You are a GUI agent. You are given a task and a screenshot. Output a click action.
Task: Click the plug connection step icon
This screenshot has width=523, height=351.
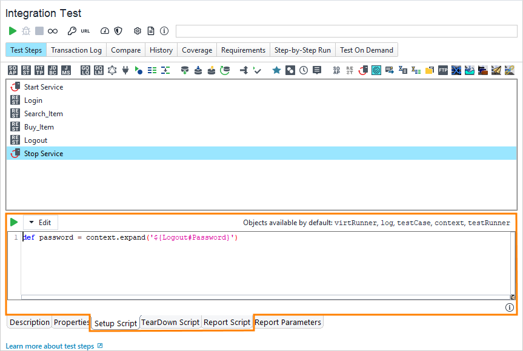(125, 70)
